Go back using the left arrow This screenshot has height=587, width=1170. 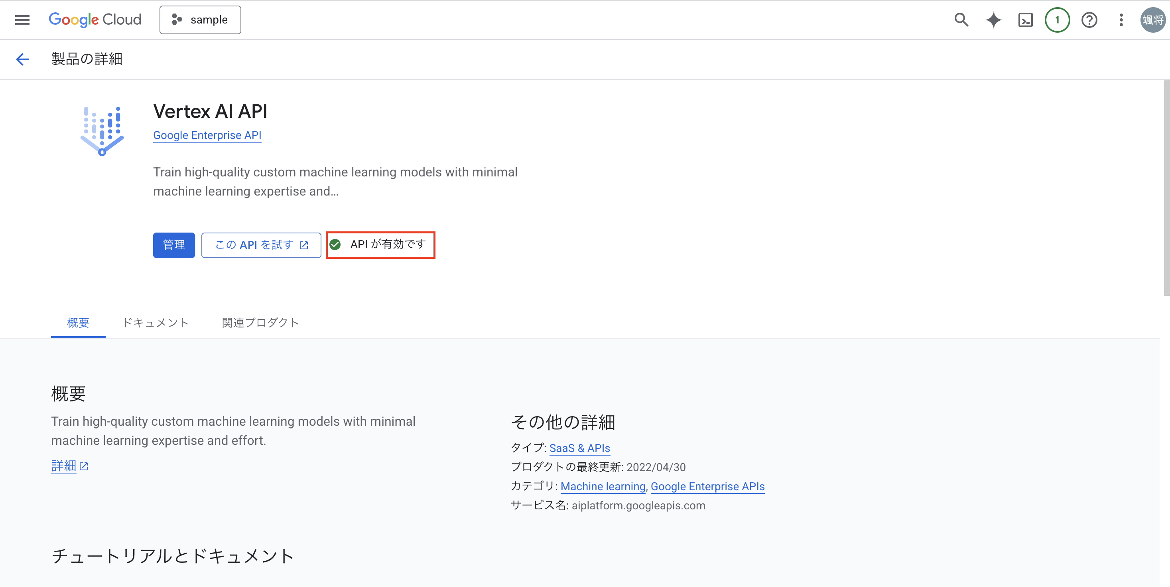pyautogui.click(x=22, y=59)
